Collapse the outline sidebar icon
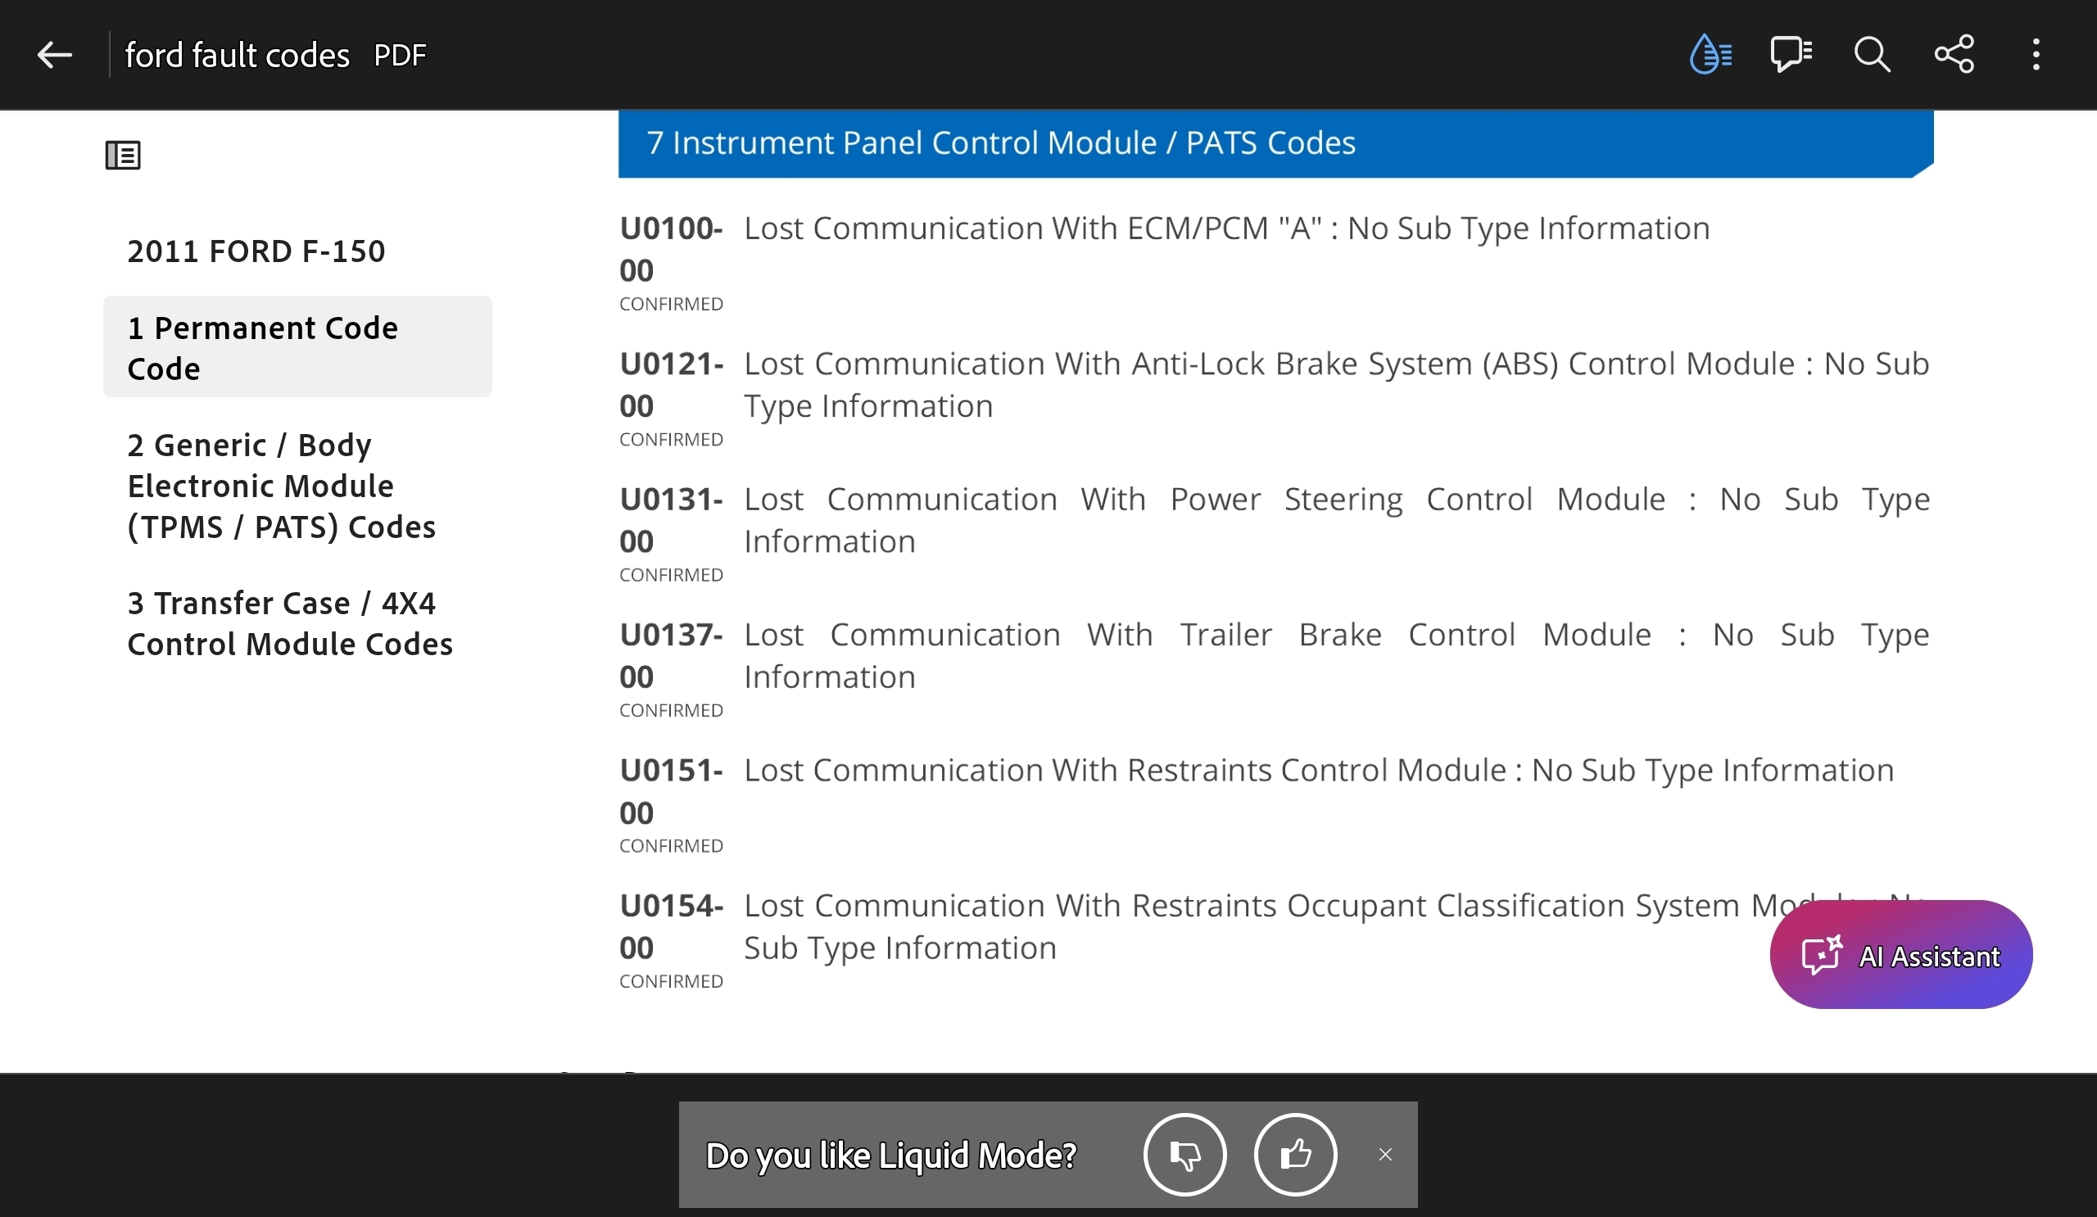The width and height of the screenshot is (2097, 1217). [123, 155]
